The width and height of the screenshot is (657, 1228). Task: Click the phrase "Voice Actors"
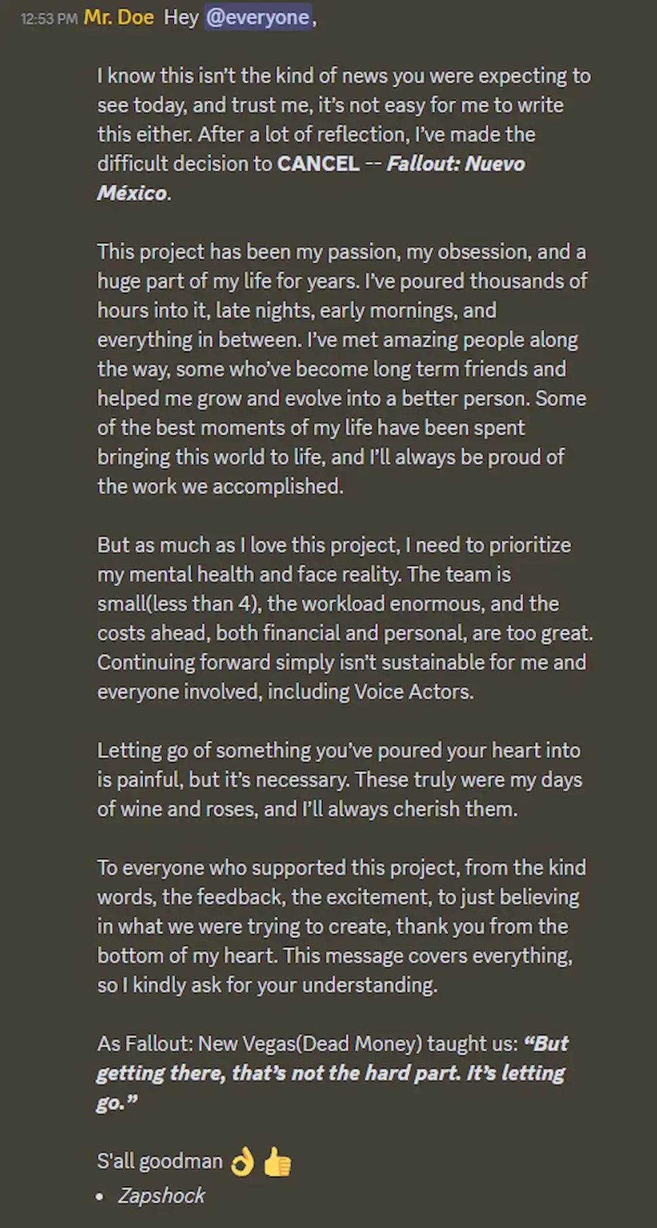click(413, 692)
